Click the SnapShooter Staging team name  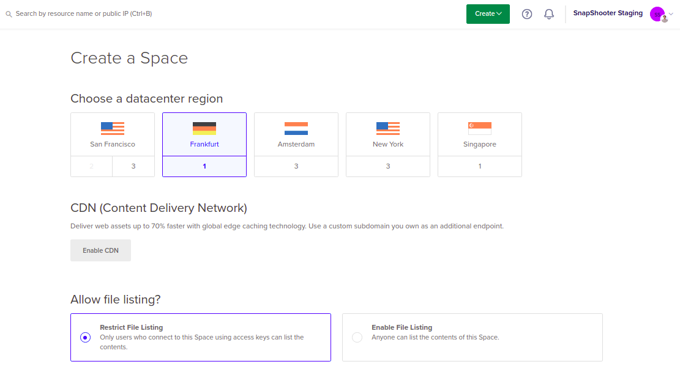(608, 13)
